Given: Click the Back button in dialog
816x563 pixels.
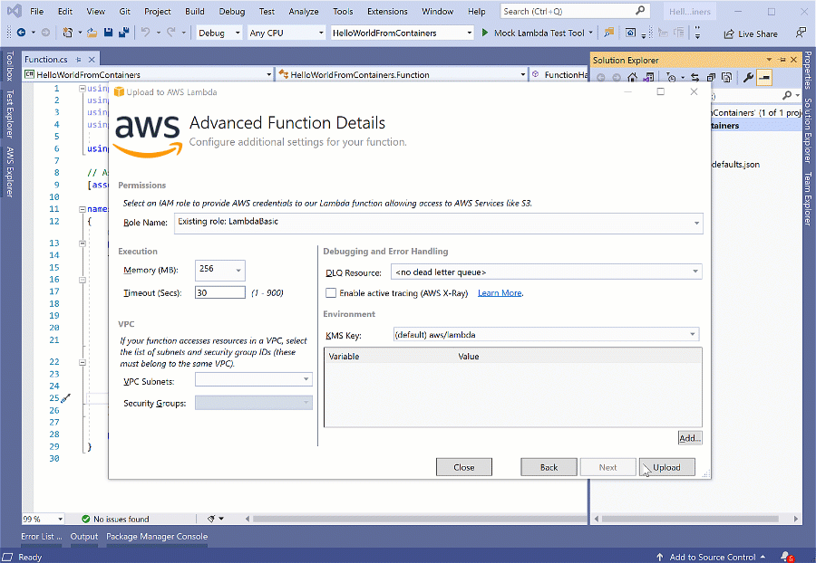Looking at the screenshot, I should (x=549, y=467).
